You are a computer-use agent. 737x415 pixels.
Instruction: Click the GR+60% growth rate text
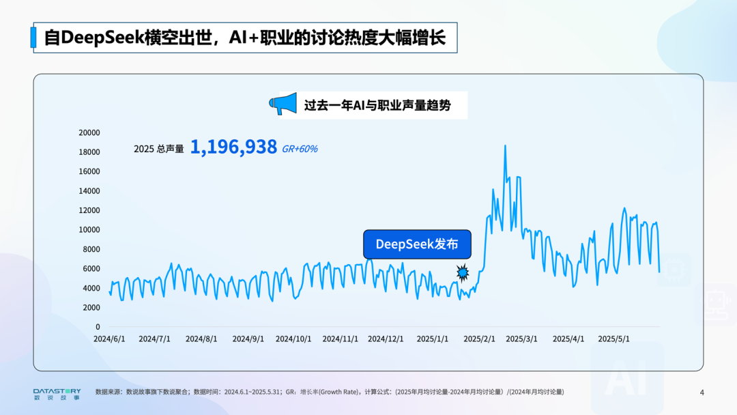point(300,148)
